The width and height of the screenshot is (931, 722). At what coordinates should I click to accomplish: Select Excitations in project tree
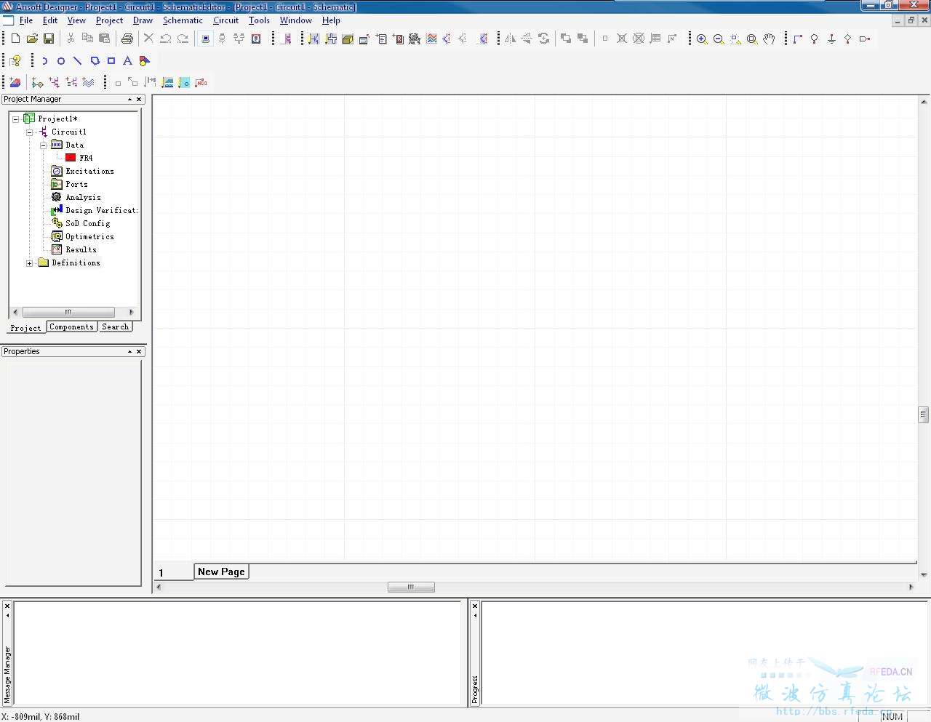click(x=89, y=171)
